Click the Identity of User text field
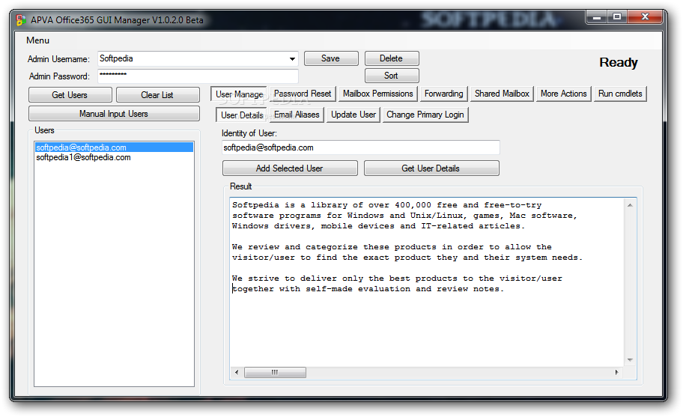Viewport: 683px width, 417px height. point(361,147)
